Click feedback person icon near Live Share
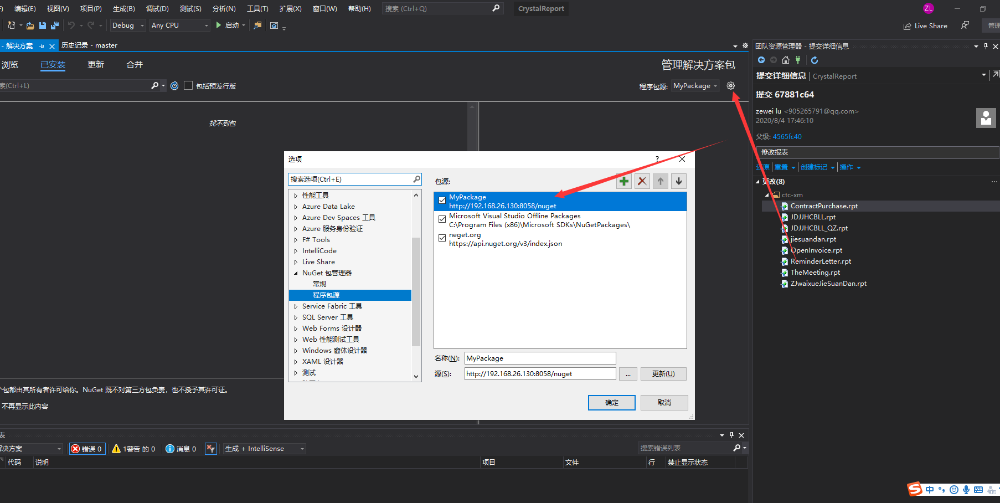 click(x=965, y=25)
